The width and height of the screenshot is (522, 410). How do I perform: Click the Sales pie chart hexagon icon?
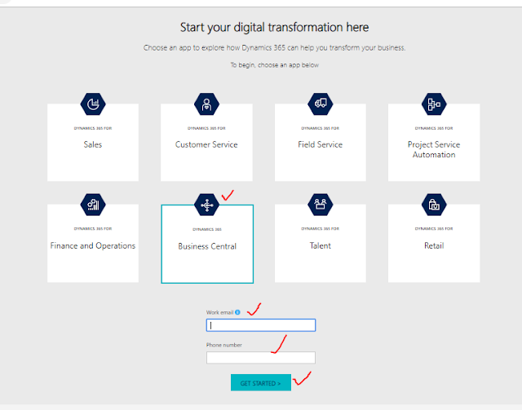(93, 104)
